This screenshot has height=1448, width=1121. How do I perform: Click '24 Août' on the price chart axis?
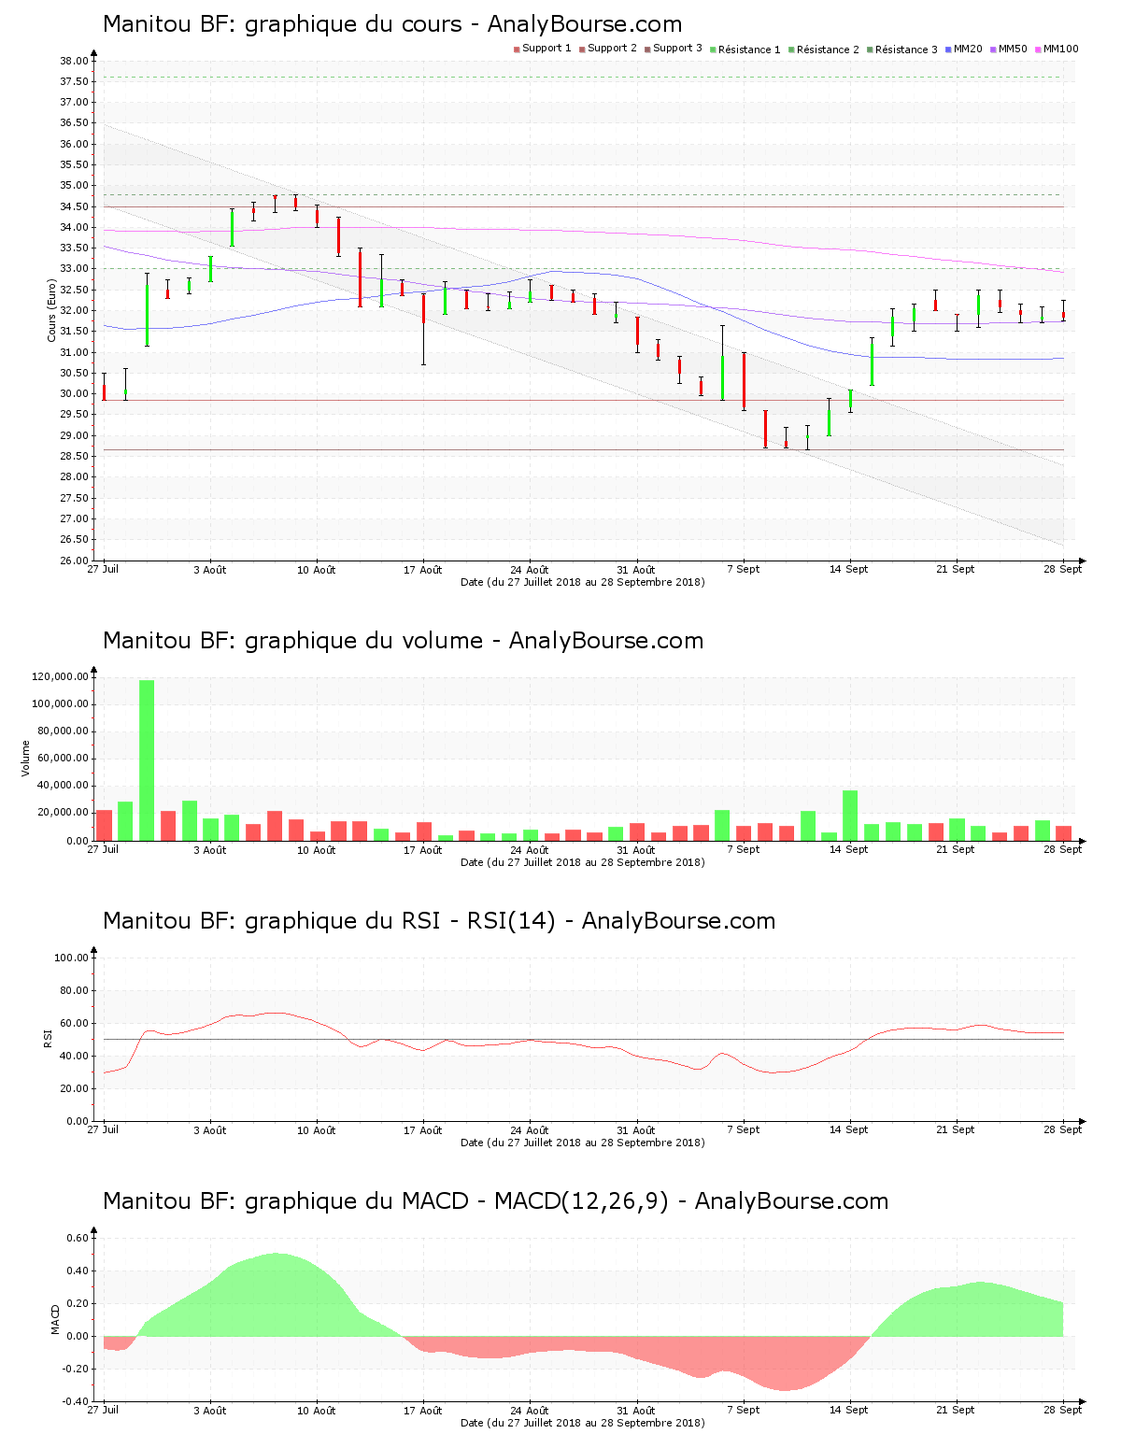click(530, 569)
